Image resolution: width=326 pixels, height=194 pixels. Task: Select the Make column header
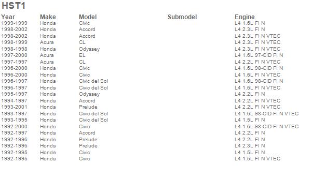[48, 17]
